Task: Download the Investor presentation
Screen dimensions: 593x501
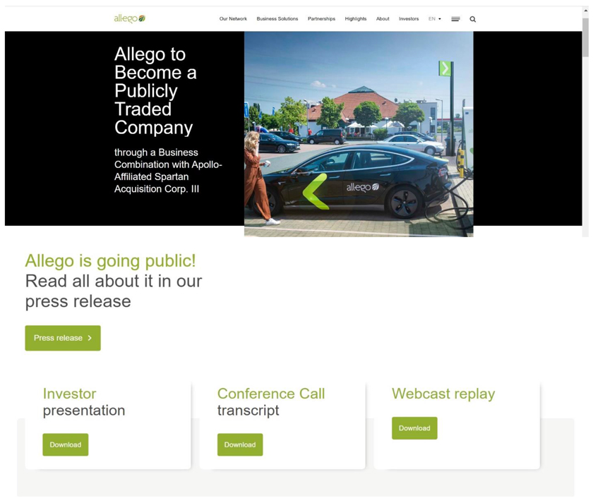Action: (66, 445)
